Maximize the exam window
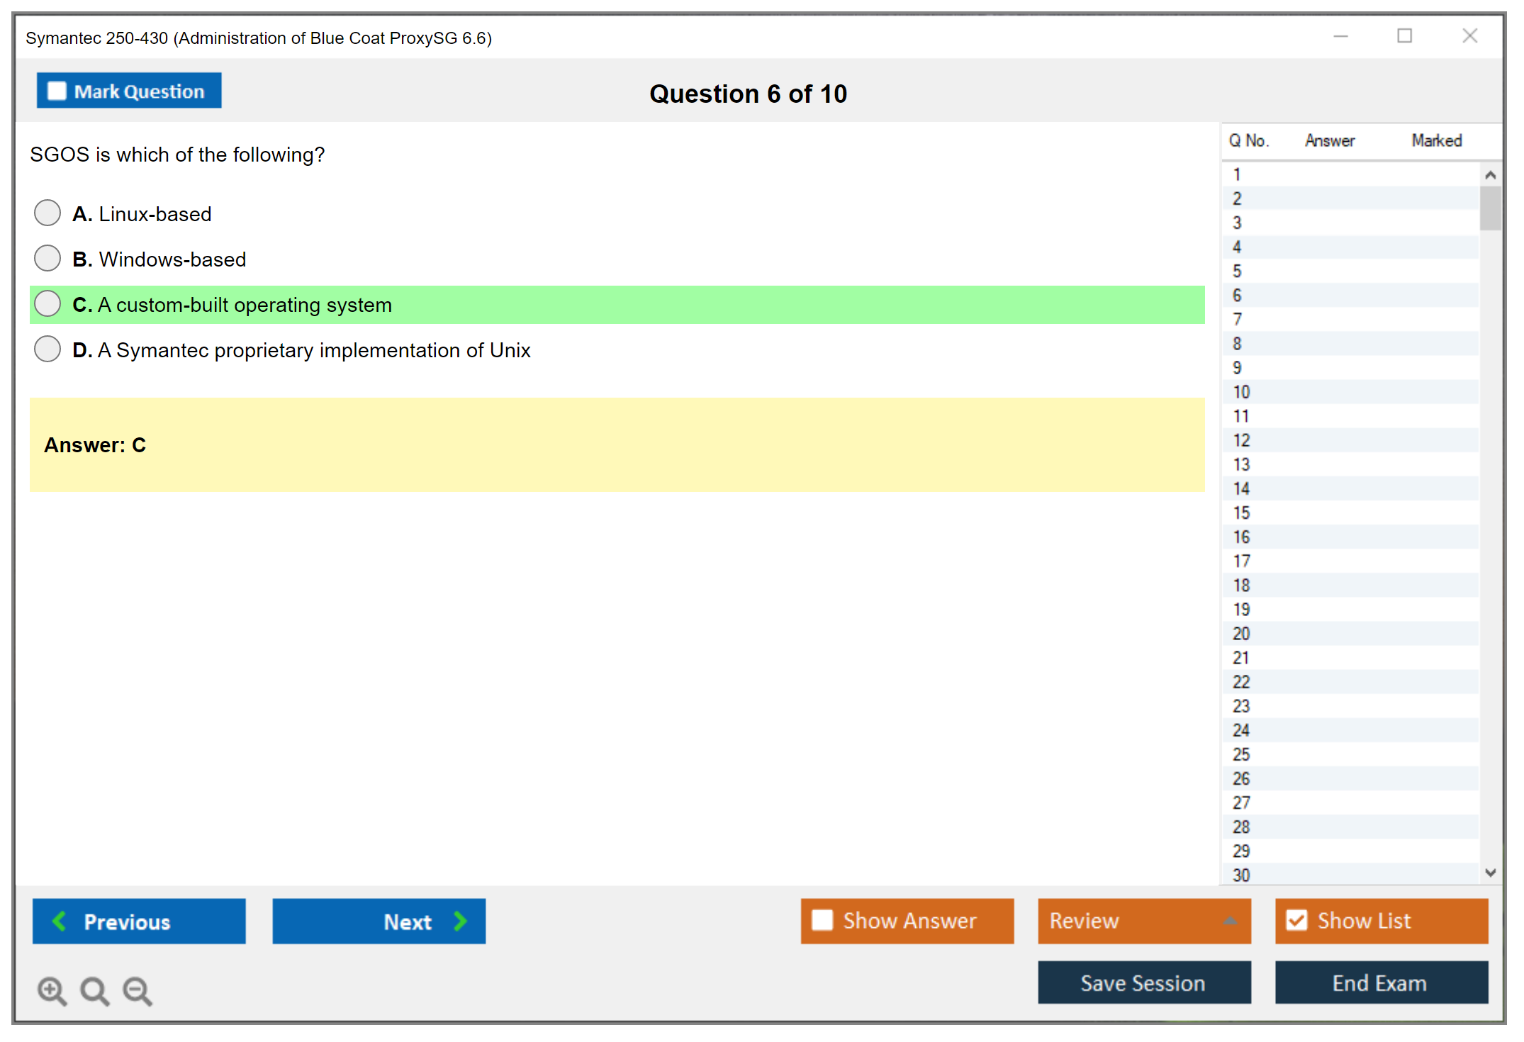1524x1042 pixels. coord(1404,36)
